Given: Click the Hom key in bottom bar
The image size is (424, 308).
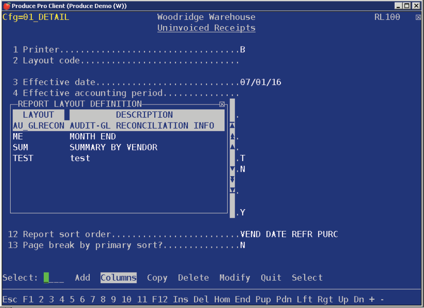Looking at the screenshot, I should (222, 299).
